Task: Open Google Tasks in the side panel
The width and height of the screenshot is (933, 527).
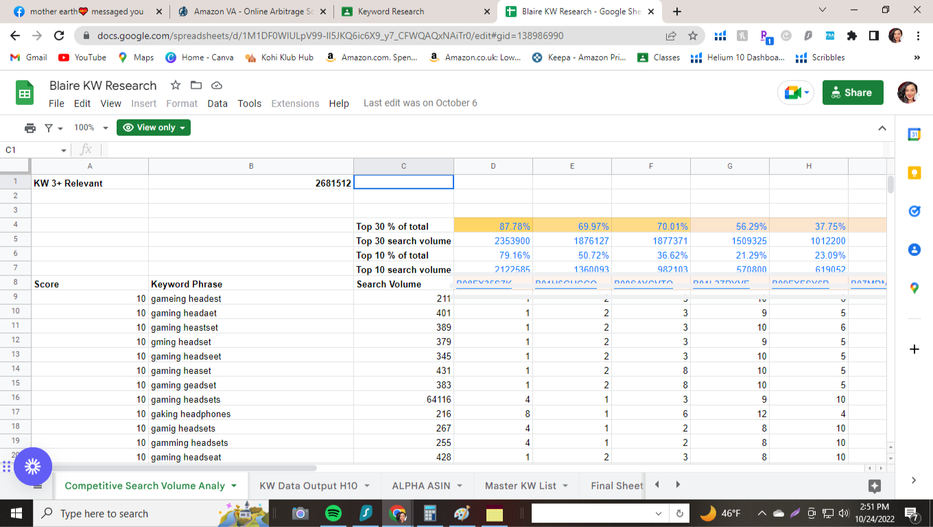Action: tap(914, 212)
